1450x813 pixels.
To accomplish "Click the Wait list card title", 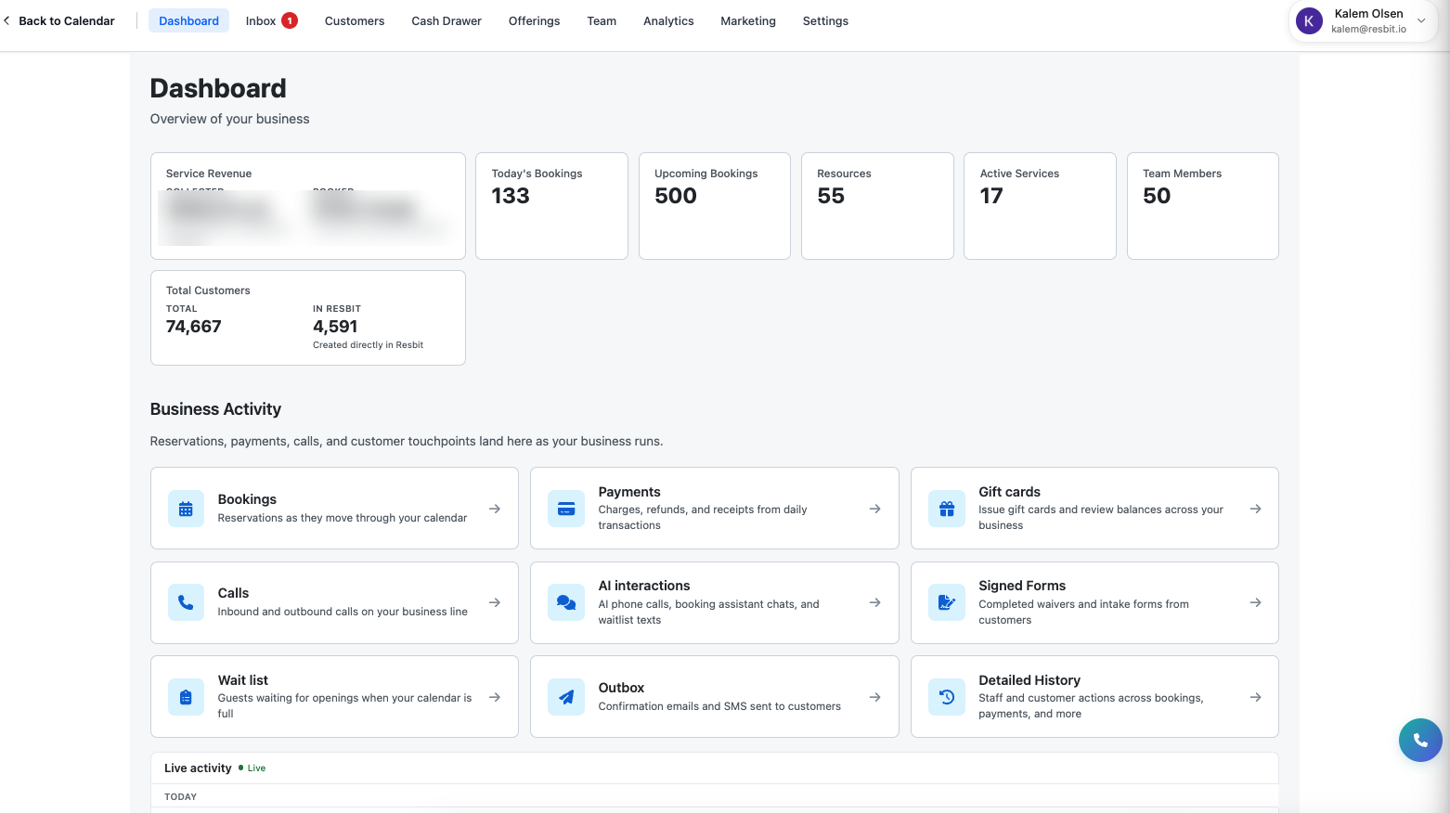I will (243, 680).
